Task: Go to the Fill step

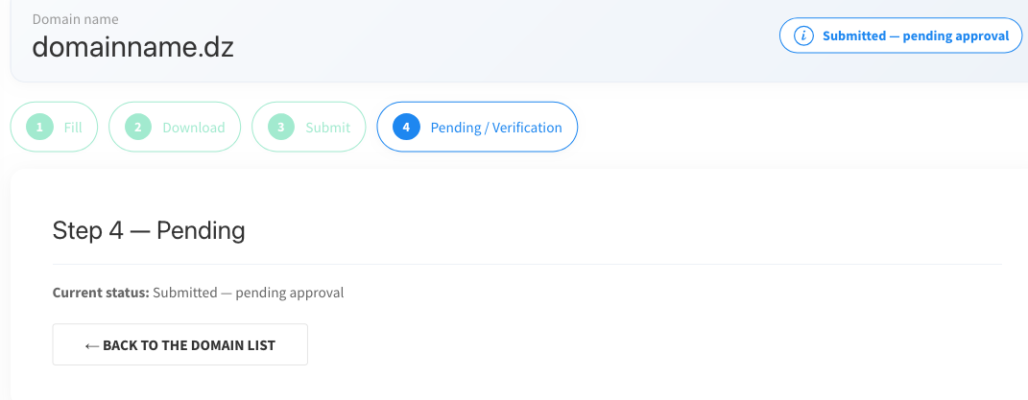Action: [x=73, y=127]
